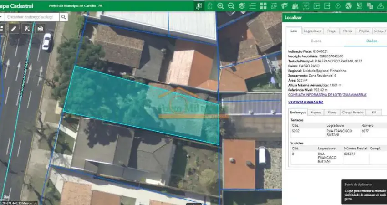This screenshot has height=205, width=387.
Task: Expand the search source dropdown arrow
Action: 1,17
